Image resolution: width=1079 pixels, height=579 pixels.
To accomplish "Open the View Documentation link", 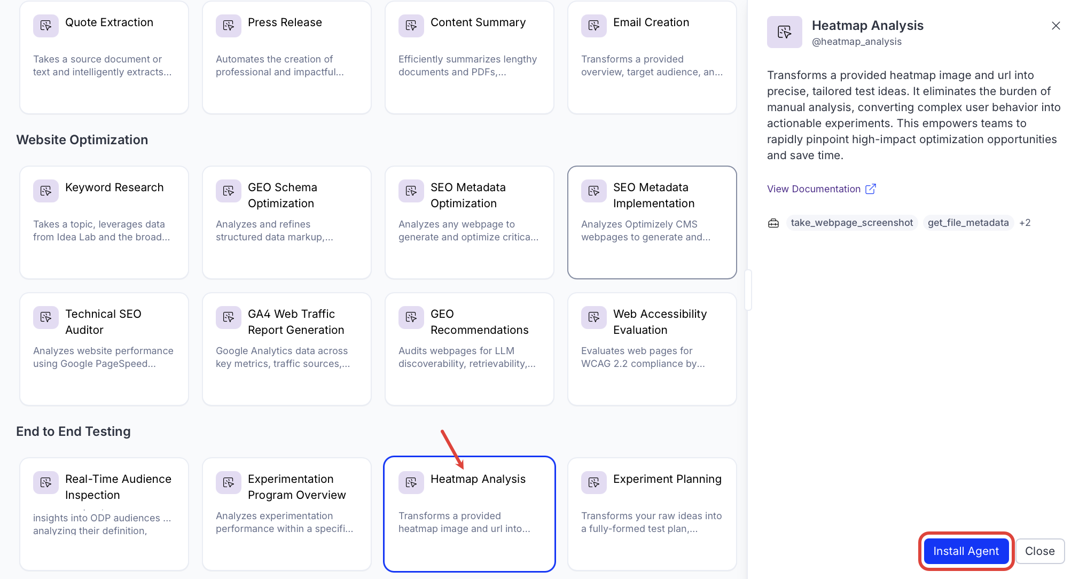I will [813, 189].
